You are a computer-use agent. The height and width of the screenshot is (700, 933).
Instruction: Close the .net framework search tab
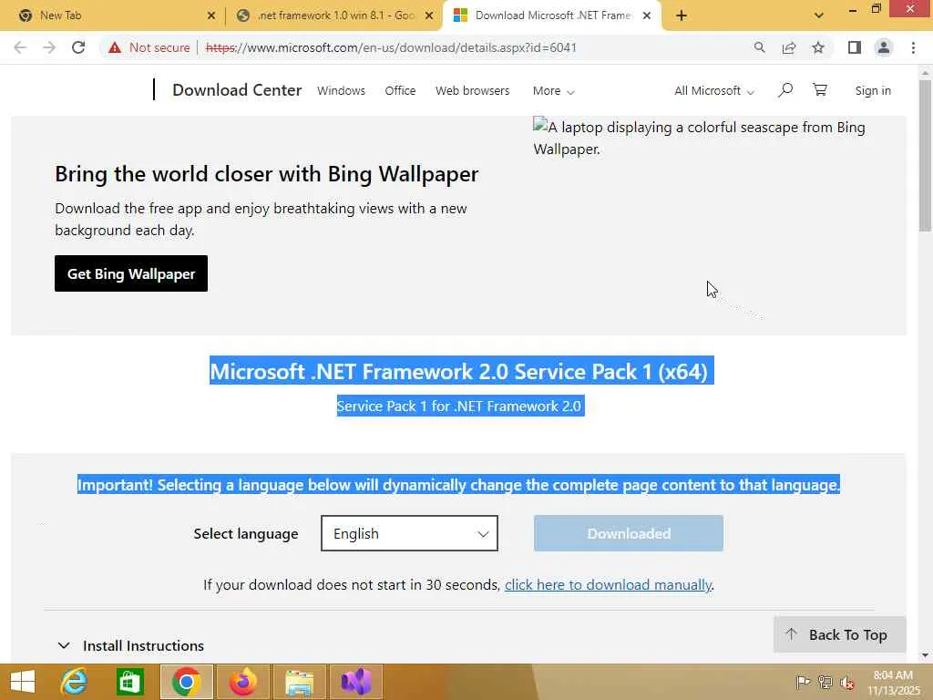point(429,16)
